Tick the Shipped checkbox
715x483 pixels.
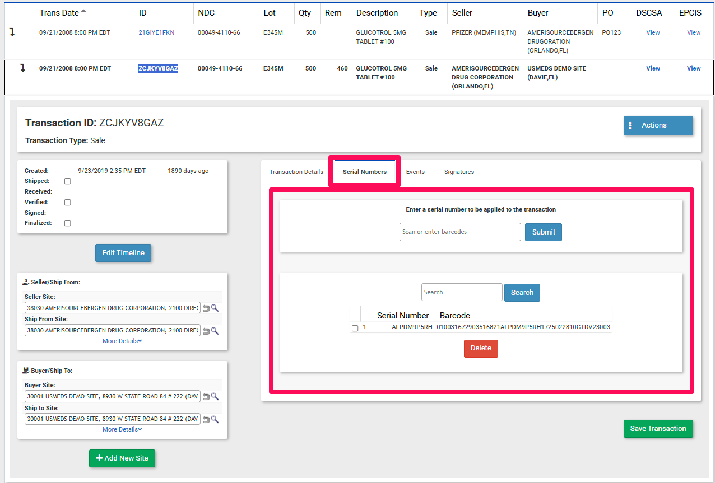68,181
